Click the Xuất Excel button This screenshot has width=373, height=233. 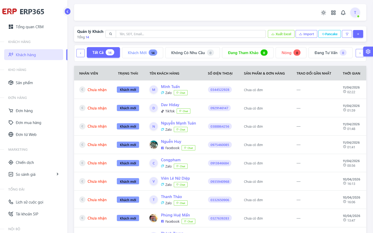coord(281,34)
